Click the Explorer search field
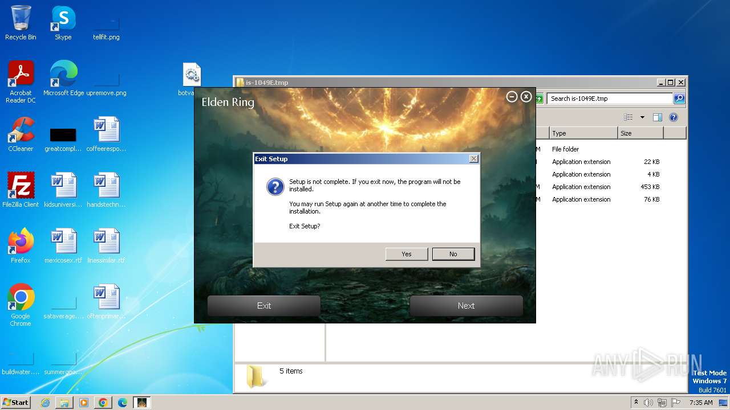The width and height of the screenshot is (730, 410). coord(610,99)
